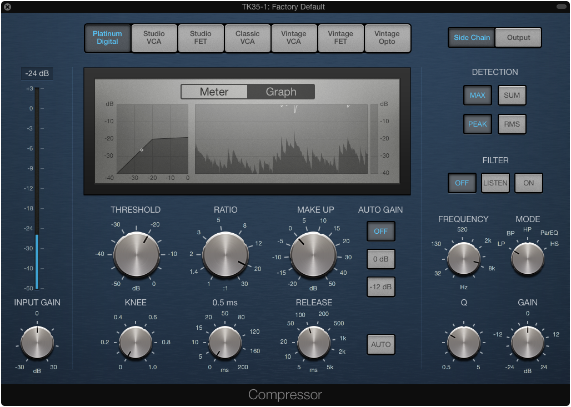Click the pill button at title bar right
571x407 pixels.
562,7
